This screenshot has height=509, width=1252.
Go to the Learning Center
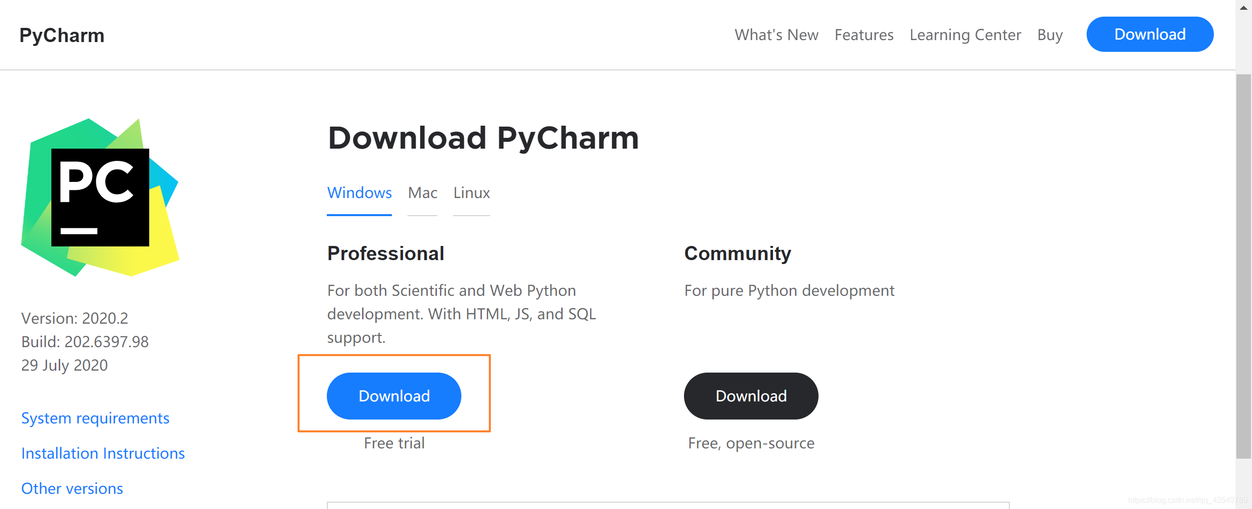click(x=965, y=35)
